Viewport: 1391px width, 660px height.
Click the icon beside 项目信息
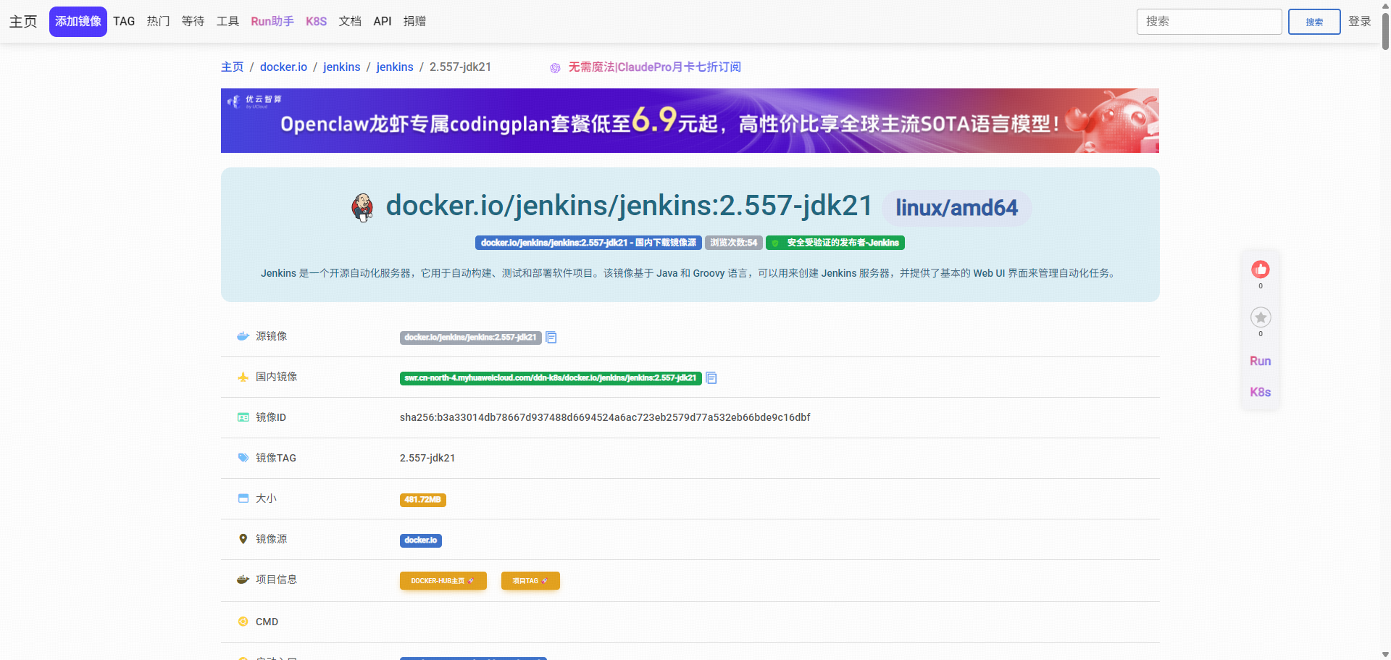pyautogui.click(x=243, y=580)
